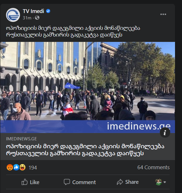Click the public globe privacy icon
182x193 pixels.
(x=37, y=18)
